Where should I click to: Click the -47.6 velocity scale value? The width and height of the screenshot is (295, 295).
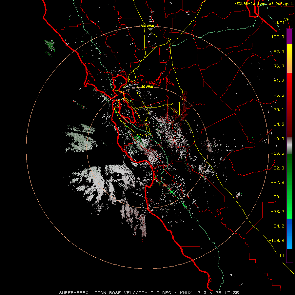coord(278,183)
